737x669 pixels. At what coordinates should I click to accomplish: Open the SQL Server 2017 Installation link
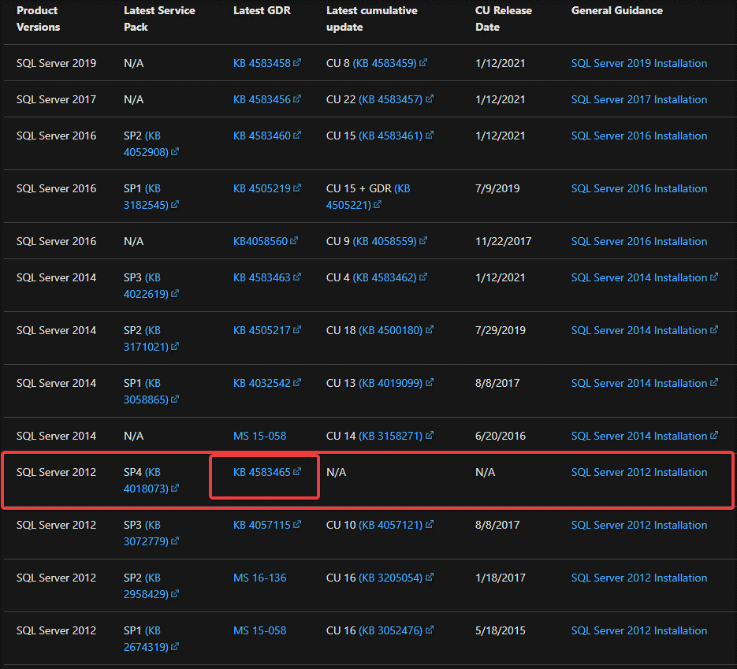[638, 99]
